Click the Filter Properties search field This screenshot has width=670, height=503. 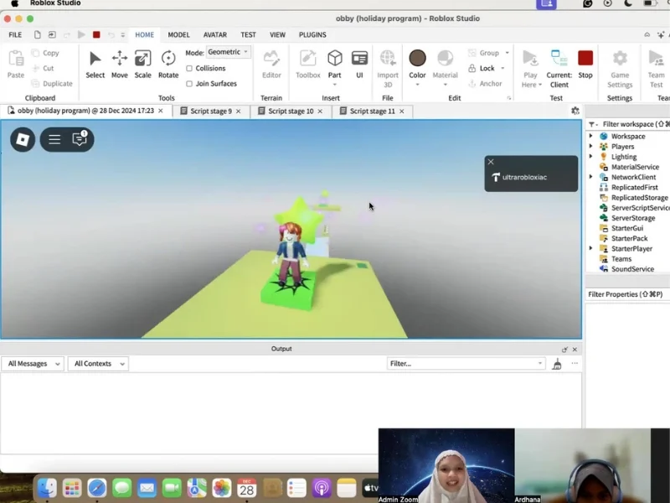point(627,294)
